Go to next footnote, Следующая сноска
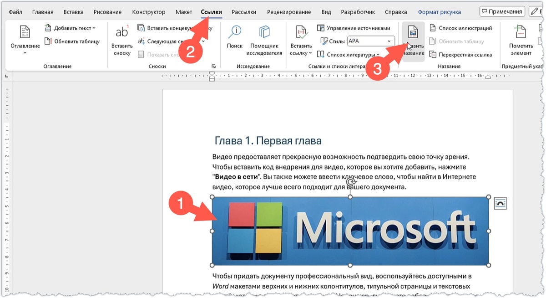Viewport: 546px width, 298px height. [168, 41]
